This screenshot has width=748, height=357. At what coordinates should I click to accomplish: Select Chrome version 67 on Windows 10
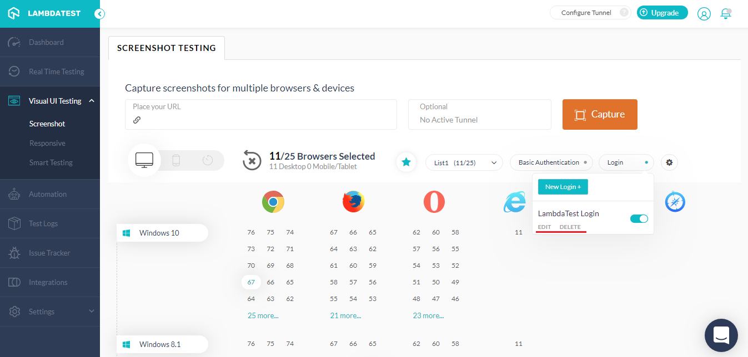coord(251,282)
